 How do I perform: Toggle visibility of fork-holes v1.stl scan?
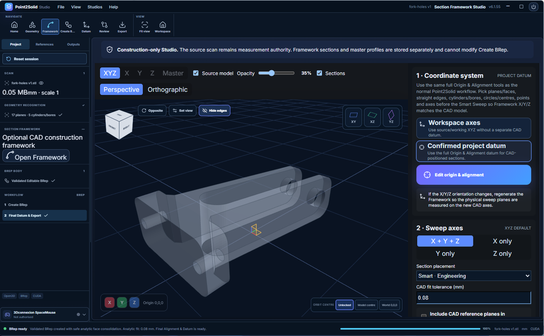(41, 83)
